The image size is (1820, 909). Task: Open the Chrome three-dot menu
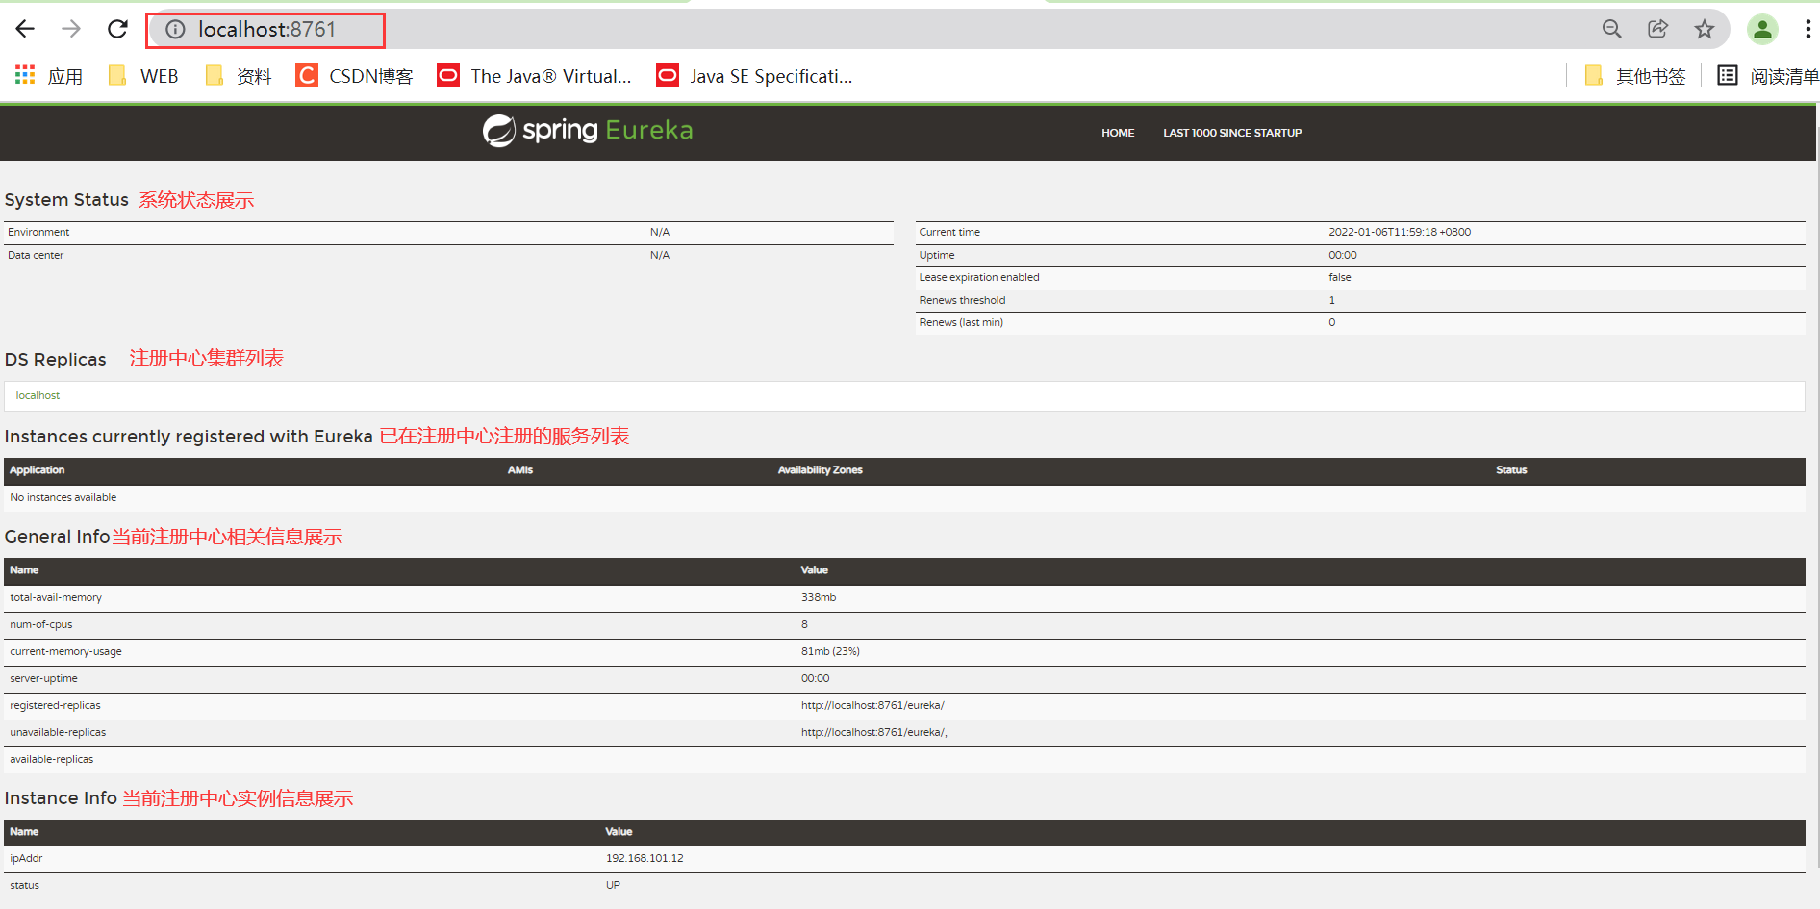pos(1808,30)
